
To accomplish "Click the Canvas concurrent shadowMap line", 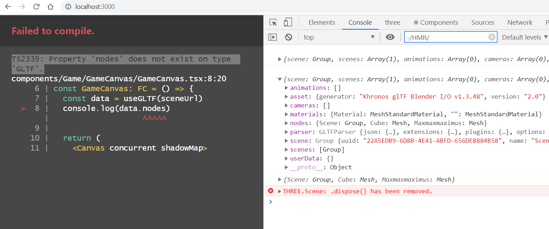I will click(x=140, y=148).
